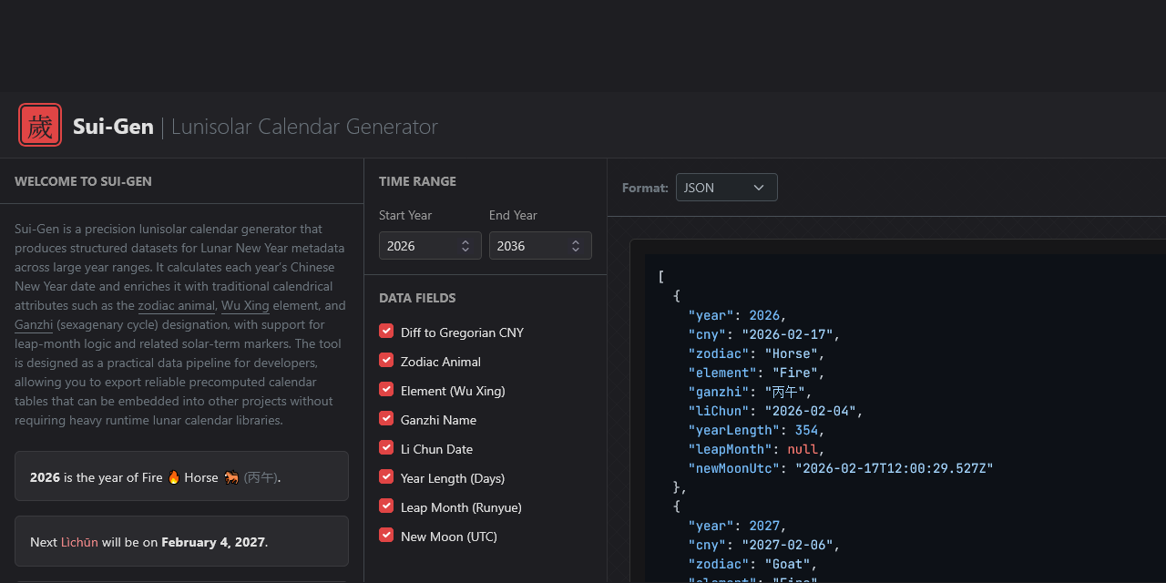The height and width of the screenshot is (583, 1166).
Task: Click the red Lìchūn link
Action: point(79,542)
